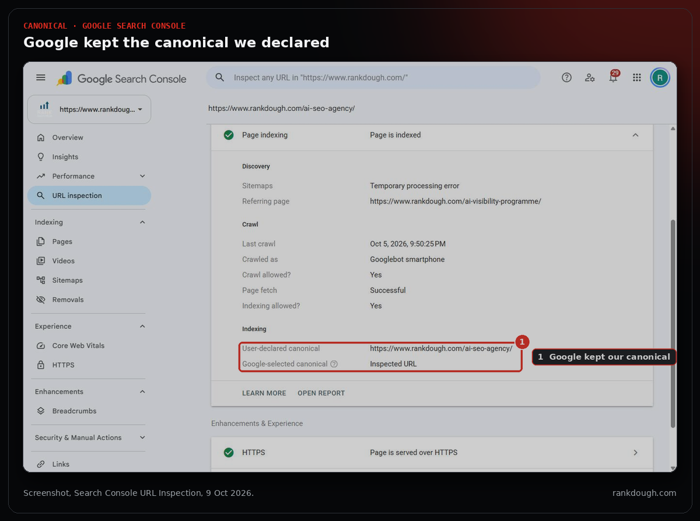Click the referring page URL ai-visibility-programme

point(456,202)
